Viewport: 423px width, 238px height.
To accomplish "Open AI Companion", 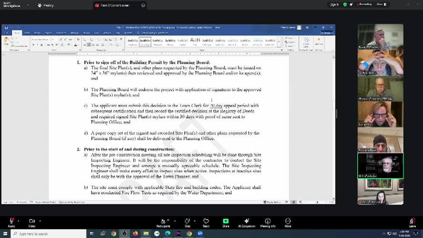I will pos(246,222).
